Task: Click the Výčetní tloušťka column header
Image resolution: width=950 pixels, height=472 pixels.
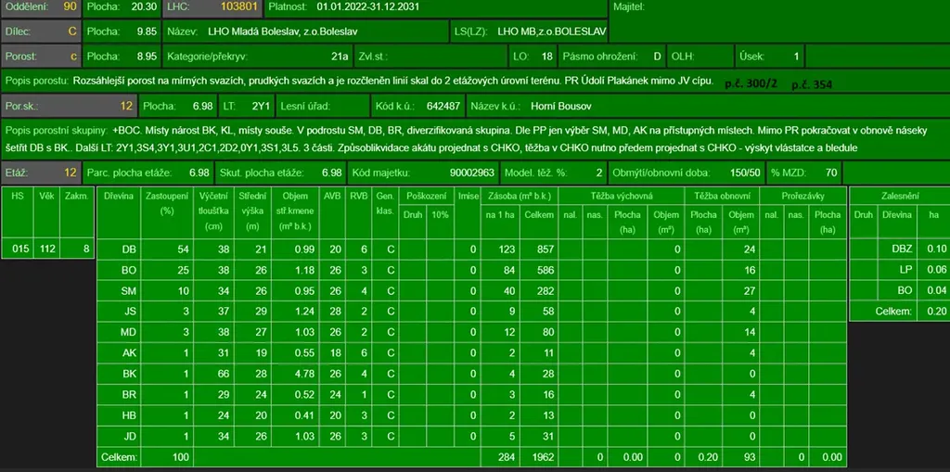Action: (215, 210)
